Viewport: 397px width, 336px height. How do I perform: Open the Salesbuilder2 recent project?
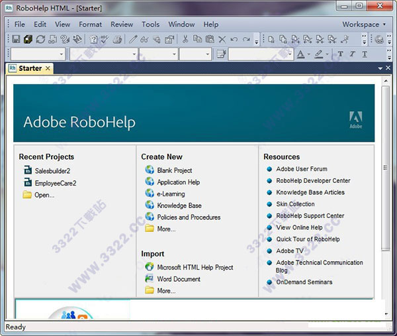[x=52, y=171]
